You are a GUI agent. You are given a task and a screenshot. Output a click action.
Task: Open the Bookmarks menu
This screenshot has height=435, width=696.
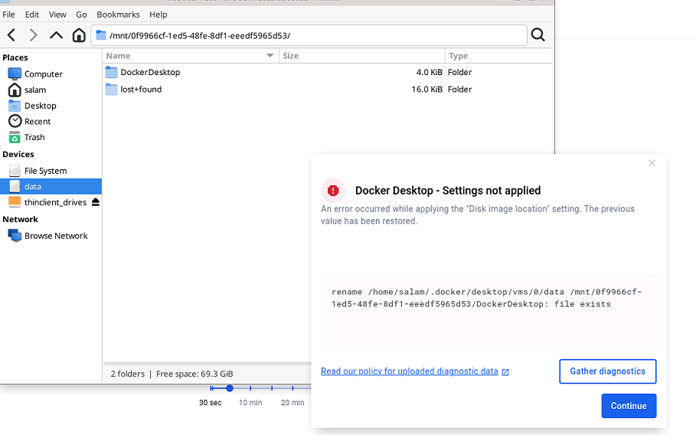pos(118,15)
